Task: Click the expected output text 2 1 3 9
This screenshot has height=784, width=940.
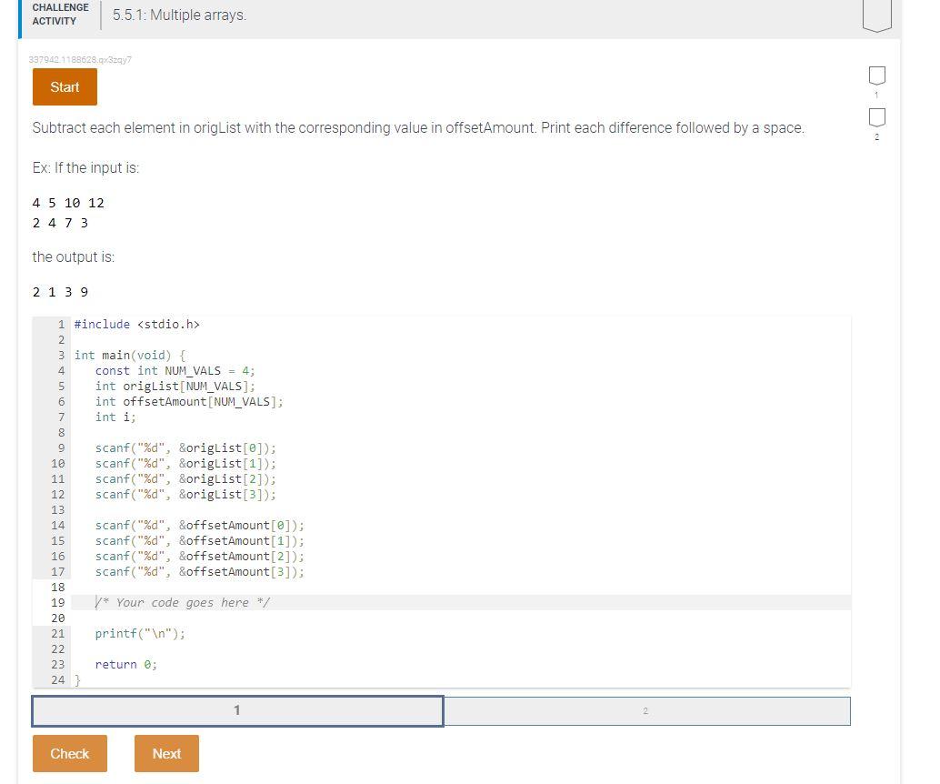Action: tap(59, 292)
